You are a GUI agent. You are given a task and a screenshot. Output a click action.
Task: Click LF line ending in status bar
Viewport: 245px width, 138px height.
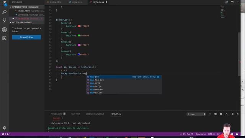pyautogui.click(x=218, y=134)
